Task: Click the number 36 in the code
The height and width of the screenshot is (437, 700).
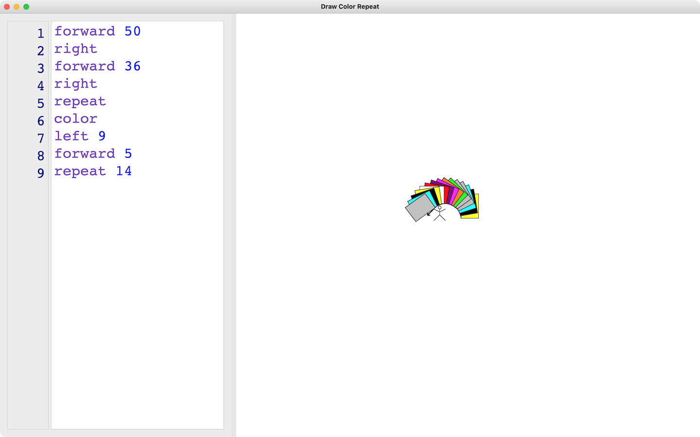Action: (x=132, y=67)
